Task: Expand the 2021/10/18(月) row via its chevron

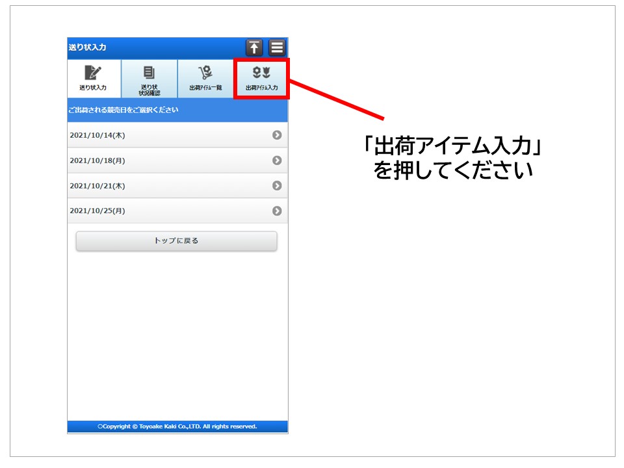Action: coord(277,161)
